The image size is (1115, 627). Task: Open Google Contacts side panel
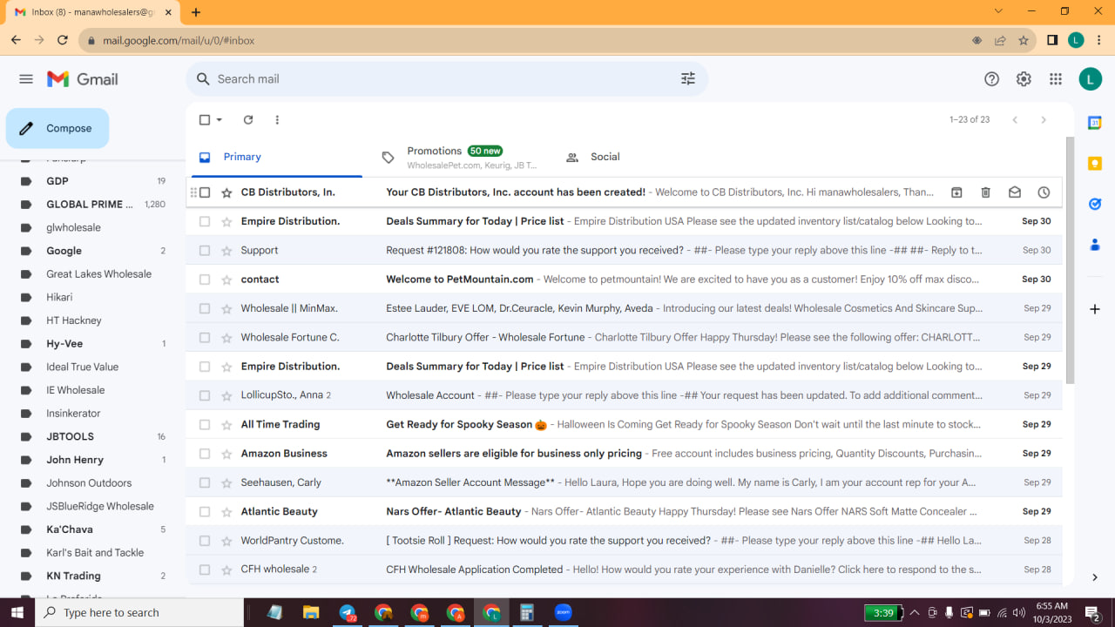pyautogui.click(x=1095, y=245)
